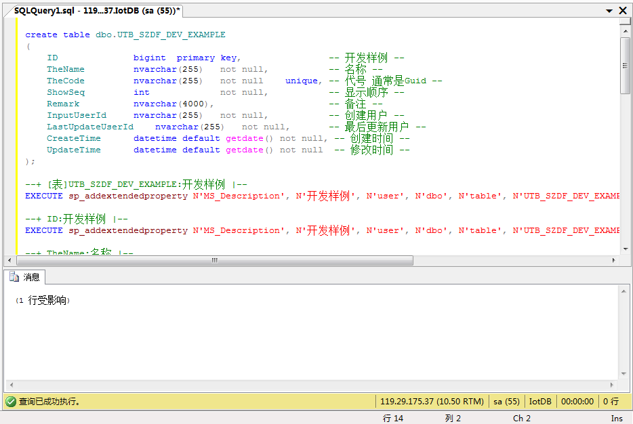
Task: Click messages pane horizontal right arrow
Action: click(612, 385)
